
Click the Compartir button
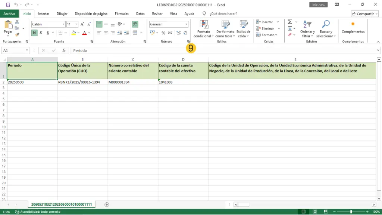(364, 14)
